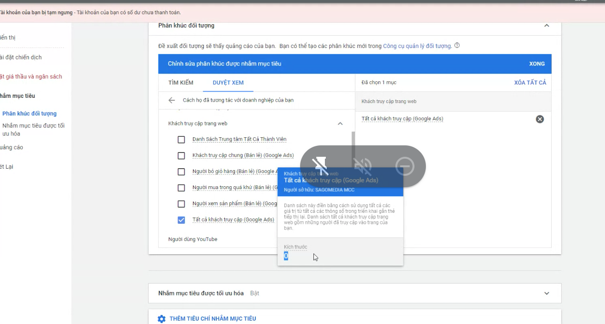Viewport: 605px width, 324px height.
Task: Open ads (Quảng cáo) sidebar item
Action: [x=11, y=148]
